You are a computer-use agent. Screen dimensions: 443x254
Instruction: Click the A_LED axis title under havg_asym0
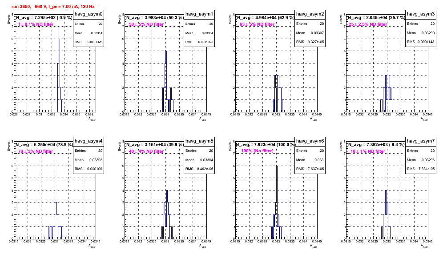coord(92,119)
